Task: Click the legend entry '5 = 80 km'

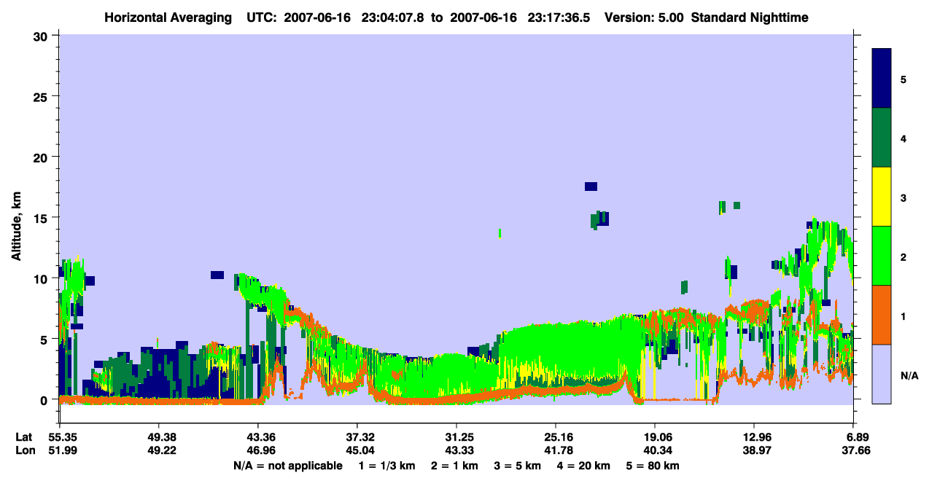Action: [653, 466]
